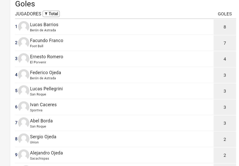This screenshot has height=166, width=239.
Task: Click the GOLES column header
Action: point(224,14)
